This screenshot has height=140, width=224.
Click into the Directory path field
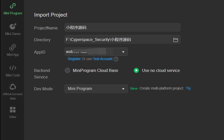[x=123, y=39]
